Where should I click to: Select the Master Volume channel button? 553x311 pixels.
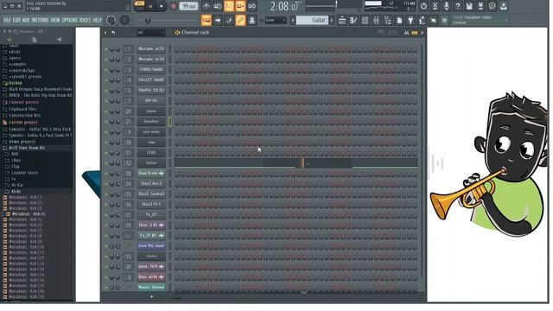151,288
